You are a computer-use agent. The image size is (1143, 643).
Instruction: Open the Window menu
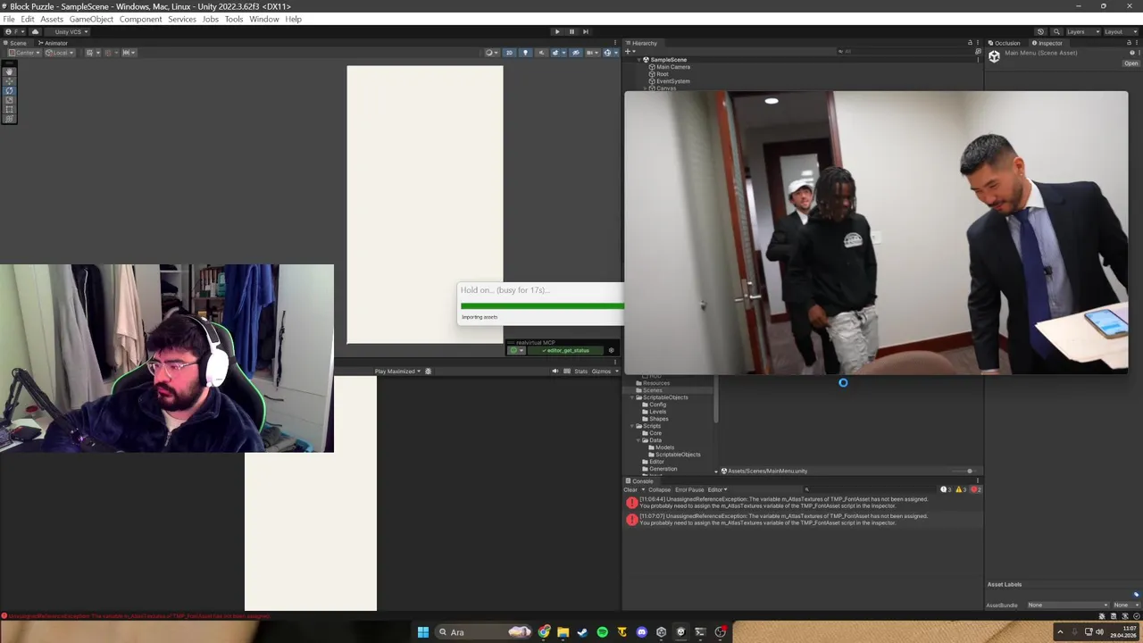coord(264,19)
